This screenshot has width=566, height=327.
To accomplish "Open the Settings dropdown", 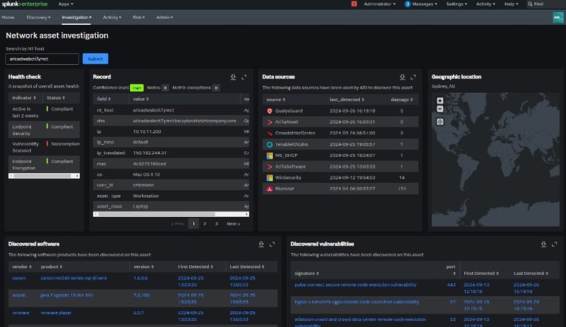I will click(x=457, y=4).
